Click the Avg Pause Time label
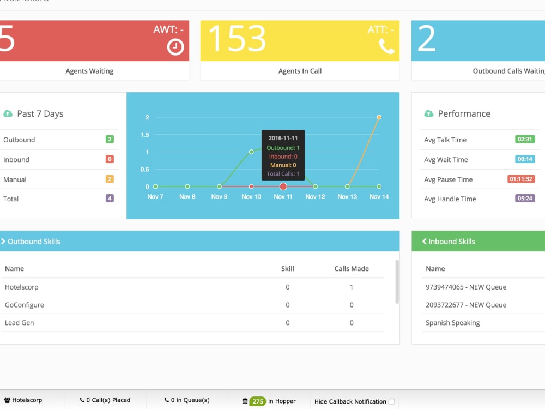Viewport: 545px width, 409px height. [449, 179]
